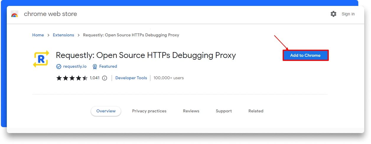Go to the Home breadcrumb
Image resolution: width=371 pixels, height=144 pixels.
pos(38,35)
